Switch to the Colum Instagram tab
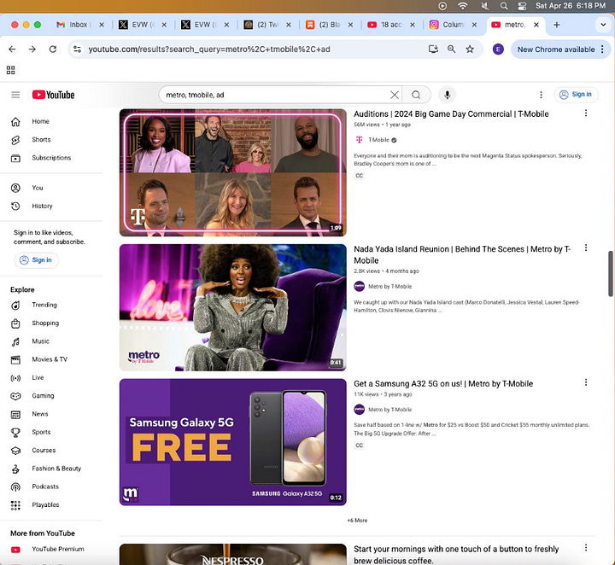Viewport: 615px width, 565px height. [453, 25]
